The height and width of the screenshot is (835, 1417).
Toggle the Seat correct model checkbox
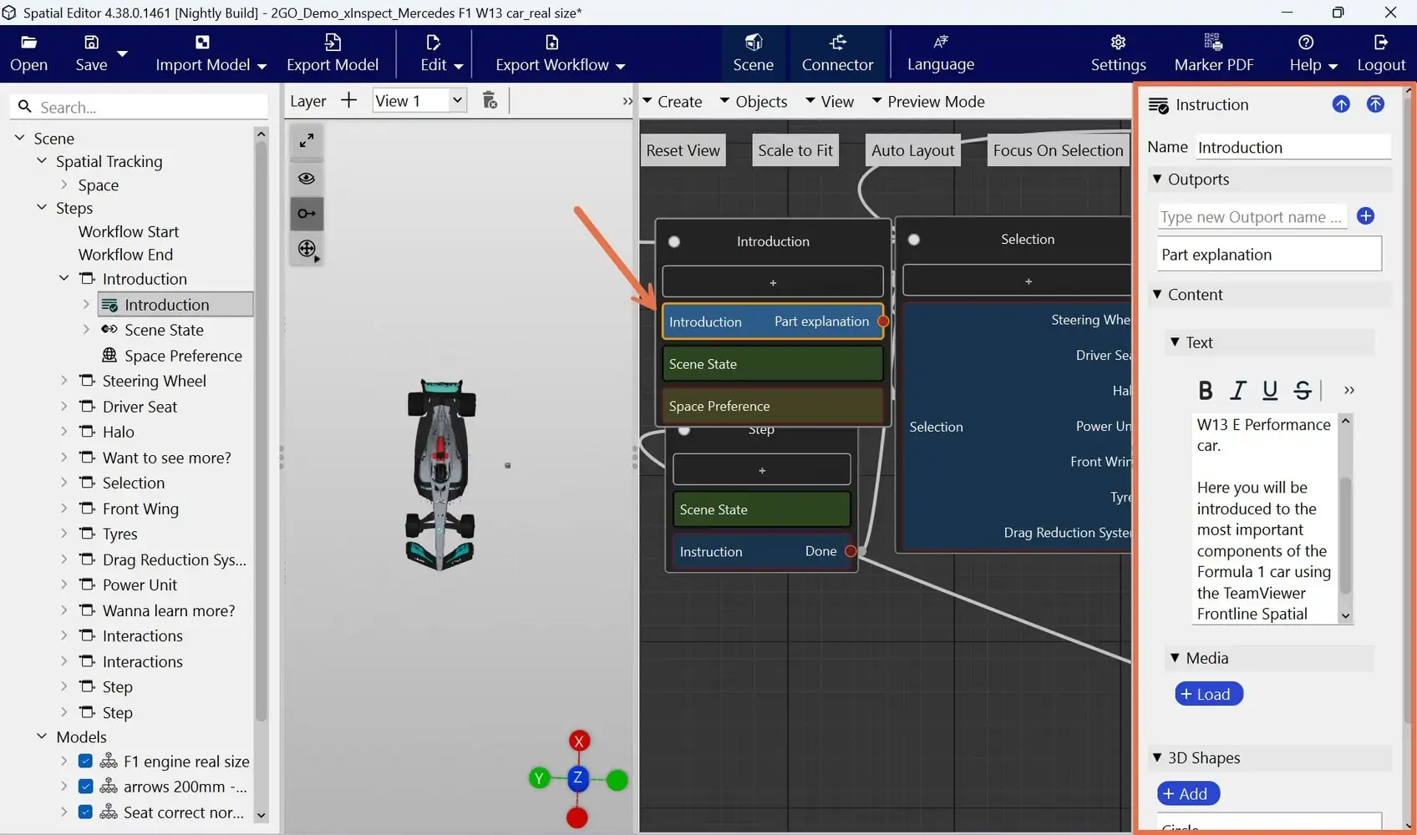point(85,812)
